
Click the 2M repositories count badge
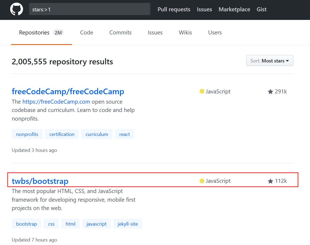point(58,33)
